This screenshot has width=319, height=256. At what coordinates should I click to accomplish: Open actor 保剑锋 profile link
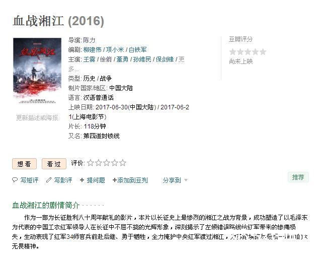[165, 59]
